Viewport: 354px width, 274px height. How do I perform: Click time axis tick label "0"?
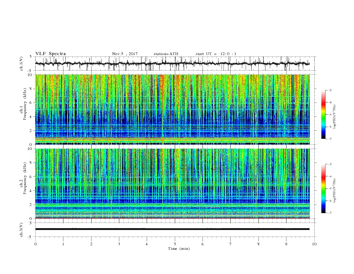35,244
